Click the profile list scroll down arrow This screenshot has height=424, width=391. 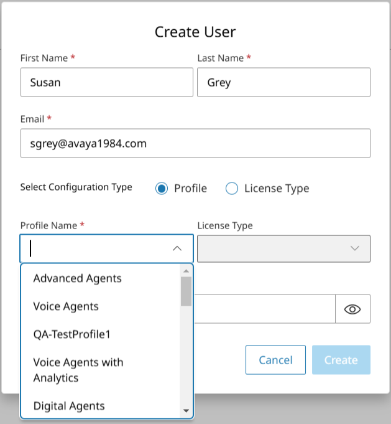[186, 411]
